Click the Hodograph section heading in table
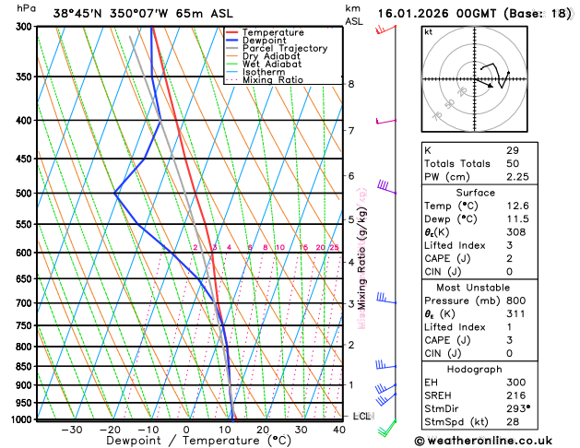Viewport: 580px width, 448px height. (x=474, y=370)
